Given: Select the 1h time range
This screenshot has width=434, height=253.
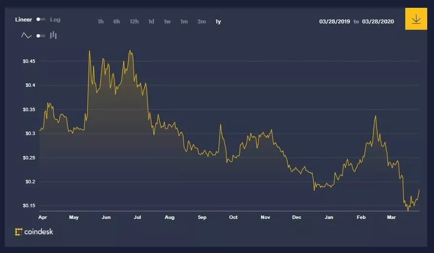Looking at the screenshot, I should [101, 21].
